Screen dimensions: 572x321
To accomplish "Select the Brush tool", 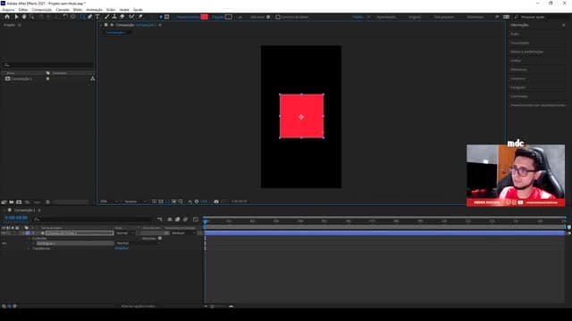I will [107, 17].
